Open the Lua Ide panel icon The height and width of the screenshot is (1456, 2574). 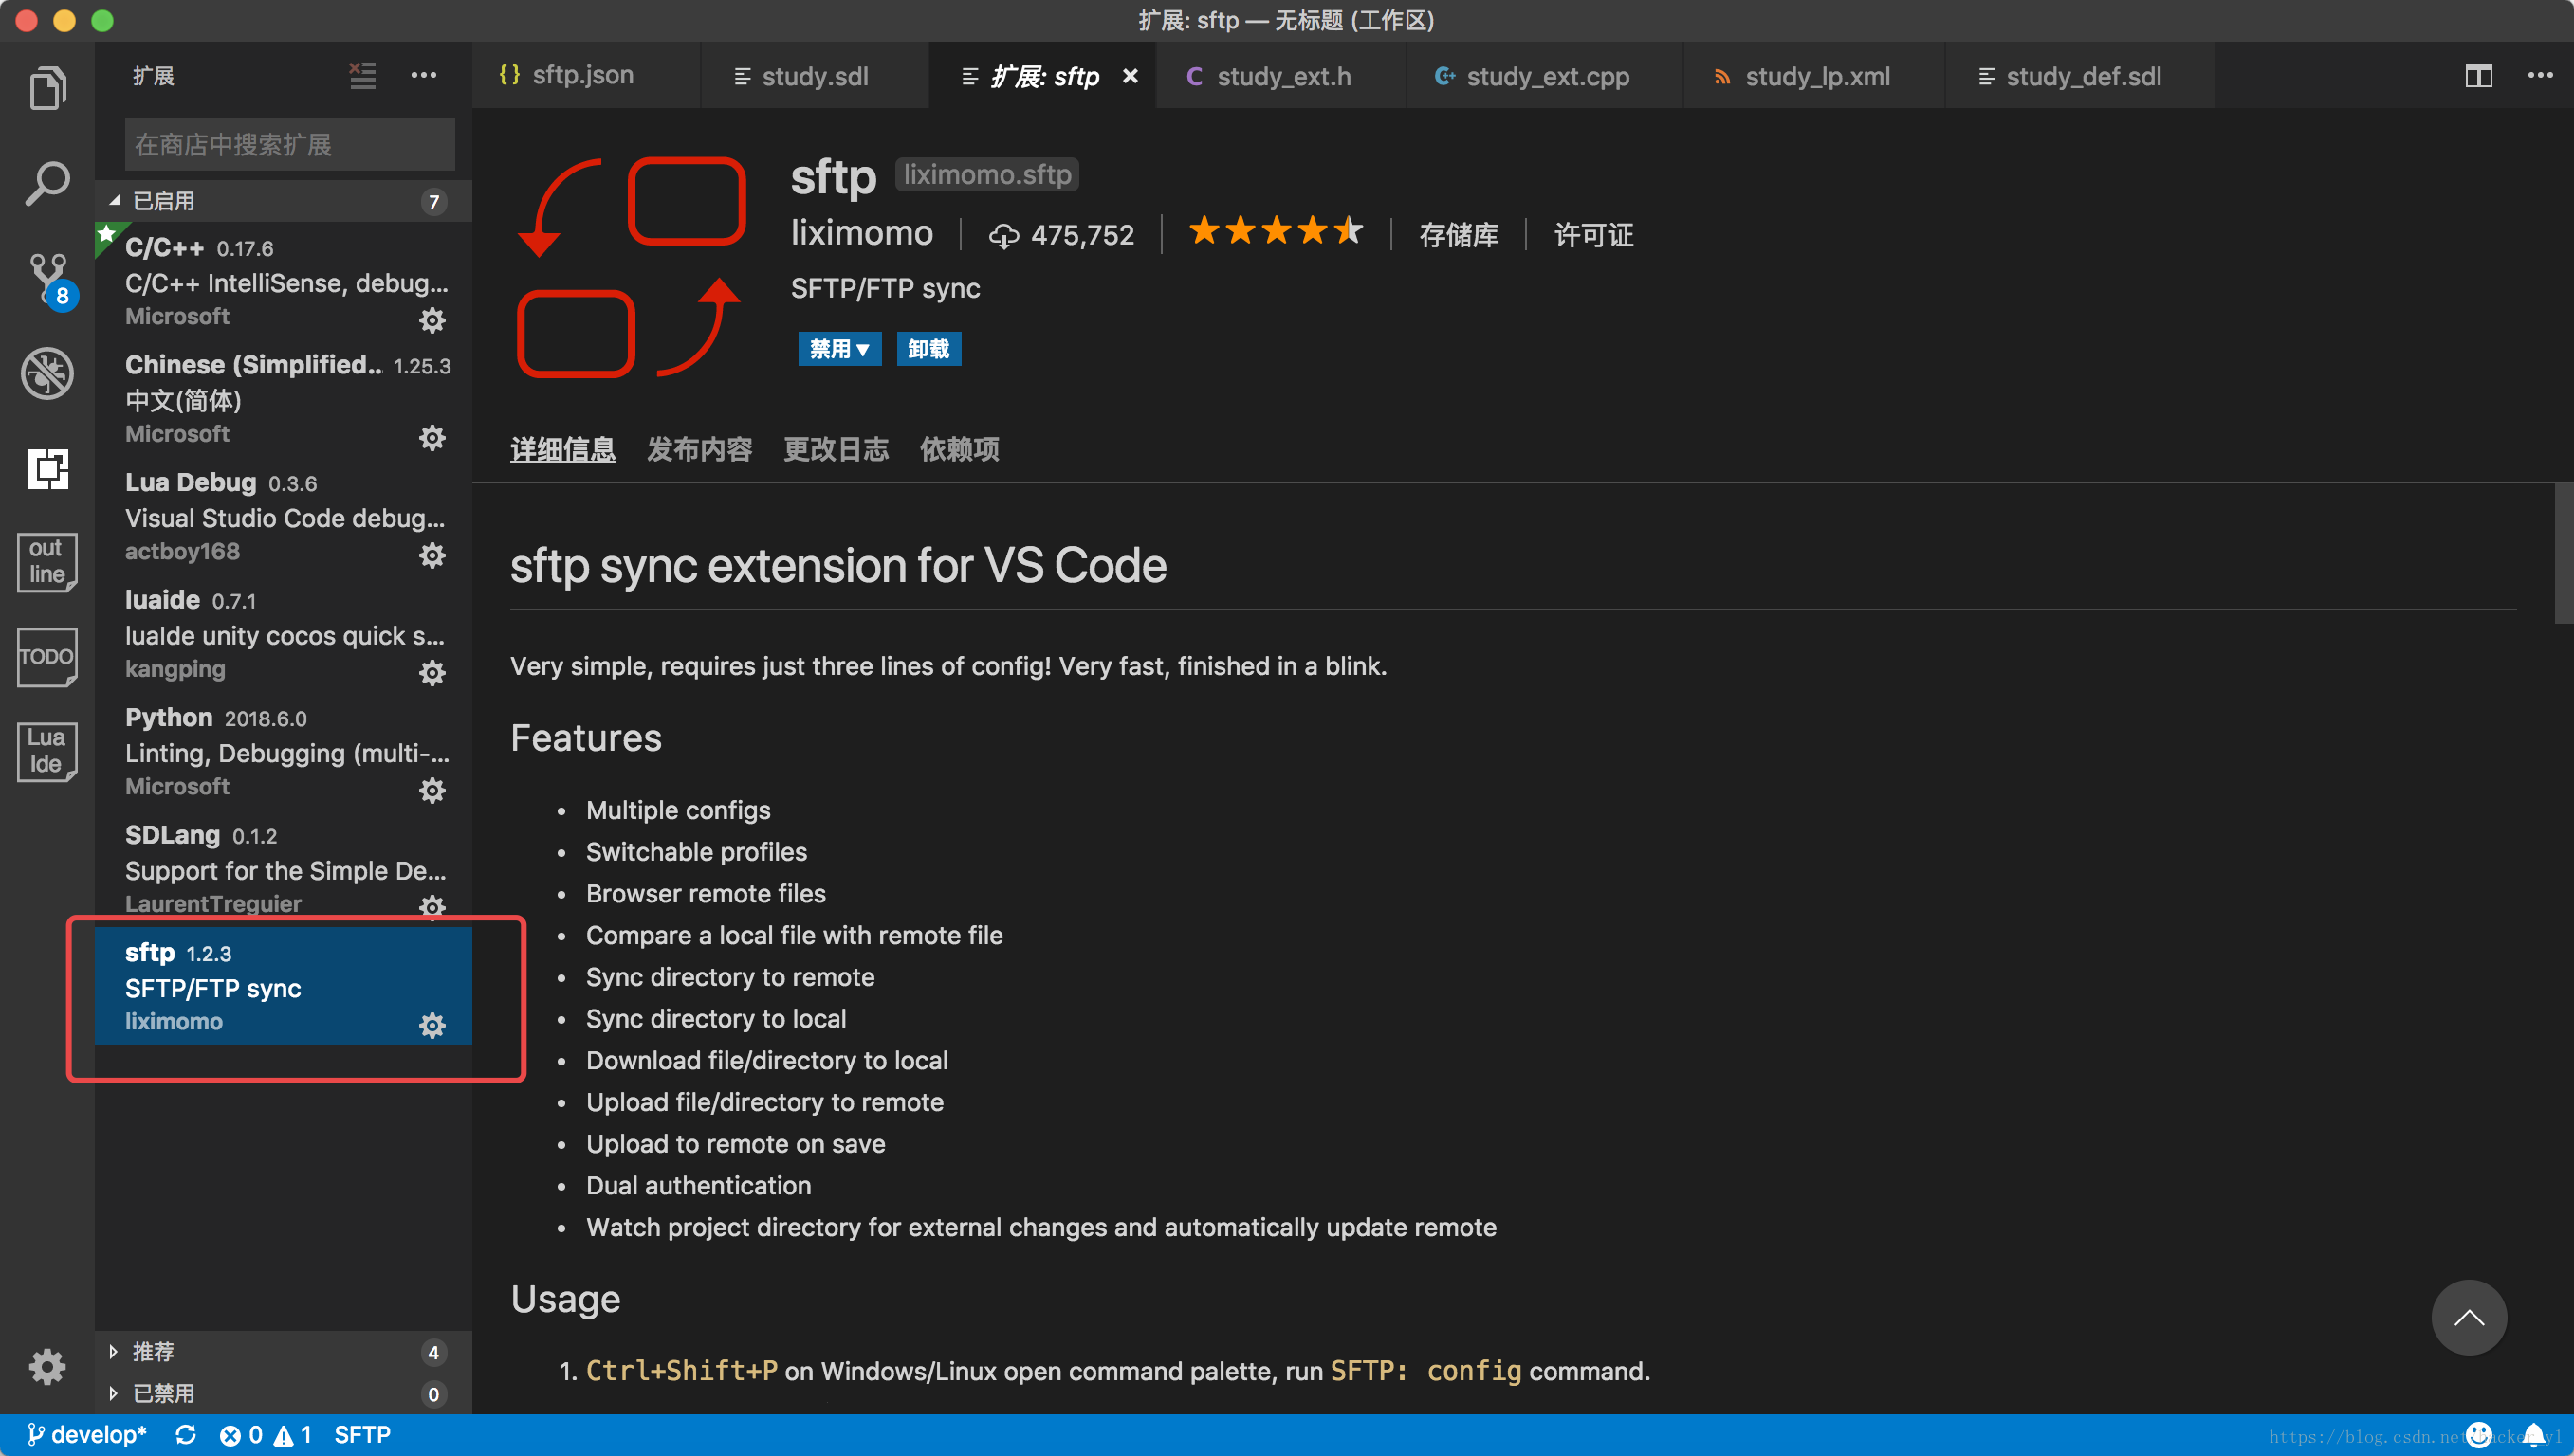pyautogui.click(x=47, y=750)
